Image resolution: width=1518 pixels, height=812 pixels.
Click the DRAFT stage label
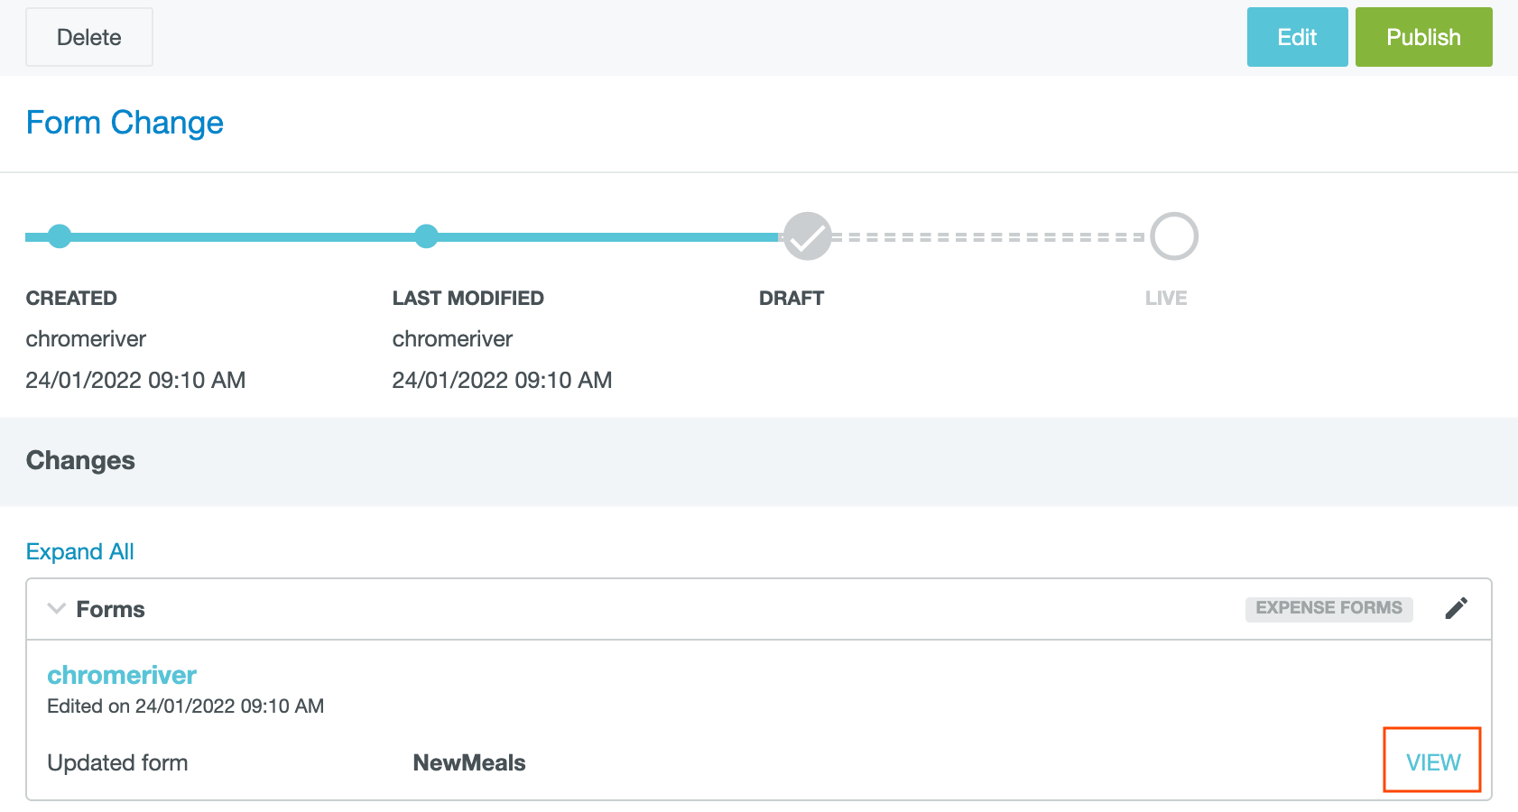click(x=791, y=299)
